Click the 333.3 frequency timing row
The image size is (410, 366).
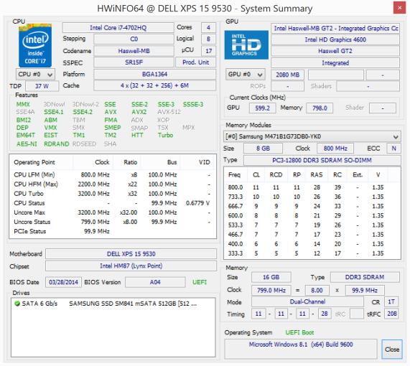pos(312,253)
